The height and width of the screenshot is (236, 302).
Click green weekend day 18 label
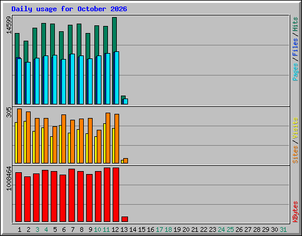click(x=168, y=230)
